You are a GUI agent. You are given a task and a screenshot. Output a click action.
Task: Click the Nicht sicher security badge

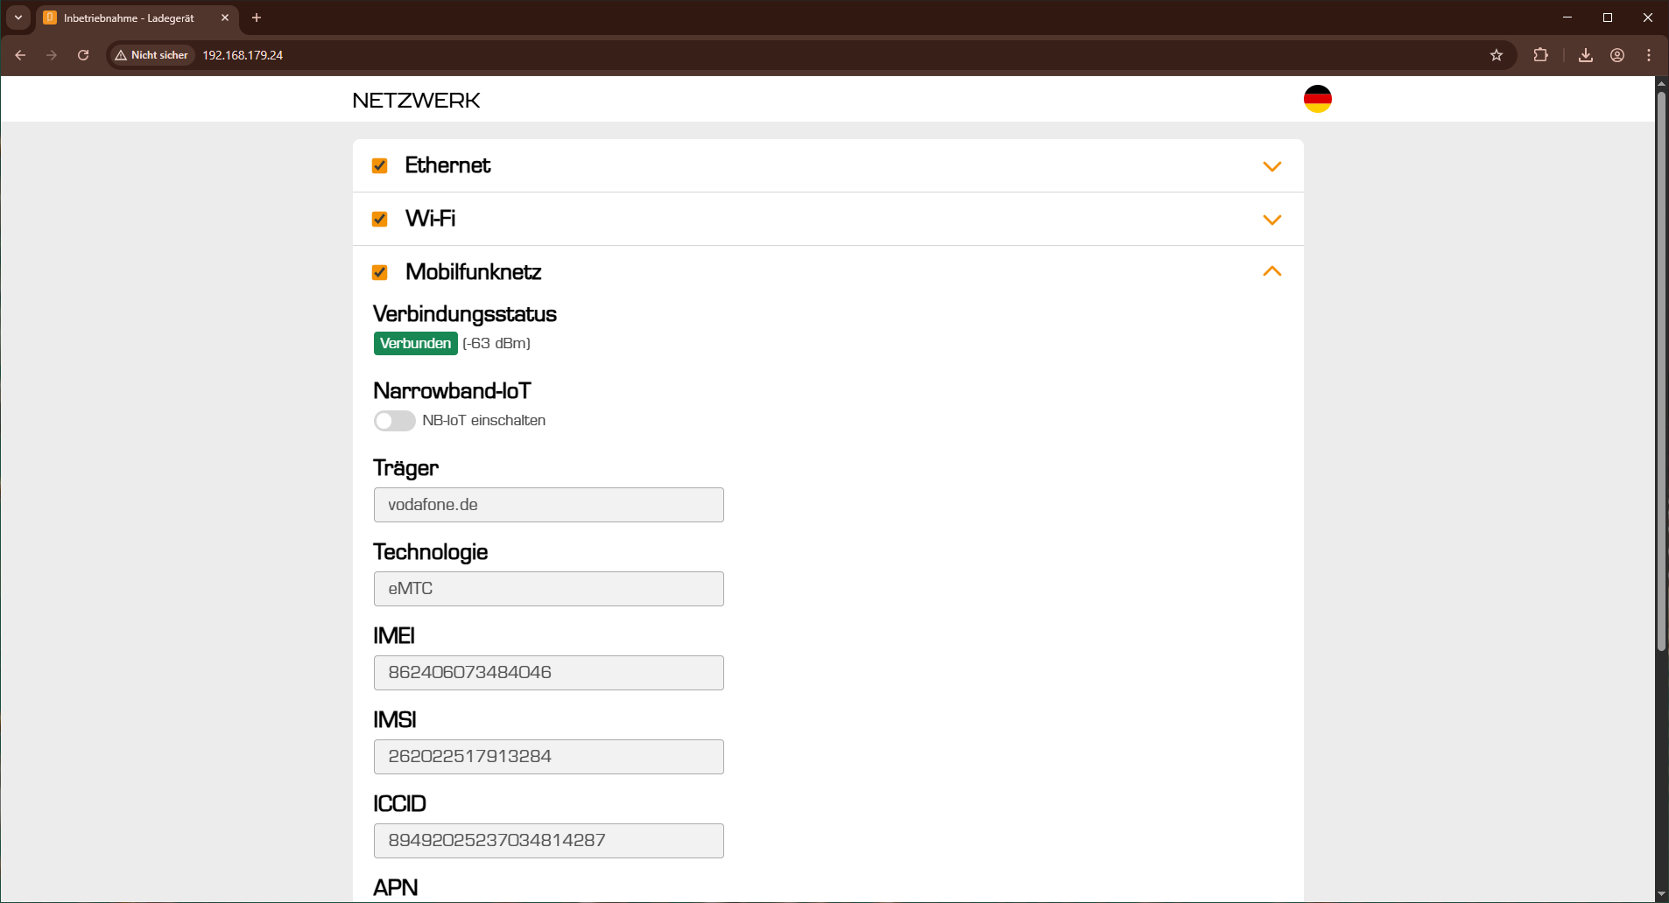click(151, 55)
